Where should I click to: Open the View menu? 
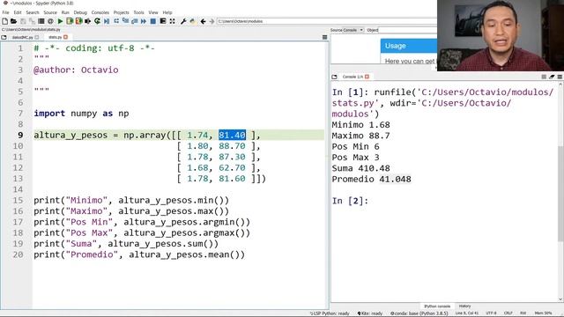[x=153, y=12]
